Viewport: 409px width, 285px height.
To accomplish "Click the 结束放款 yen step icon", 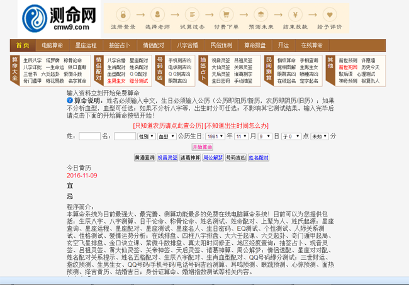I will pos(295,14).
